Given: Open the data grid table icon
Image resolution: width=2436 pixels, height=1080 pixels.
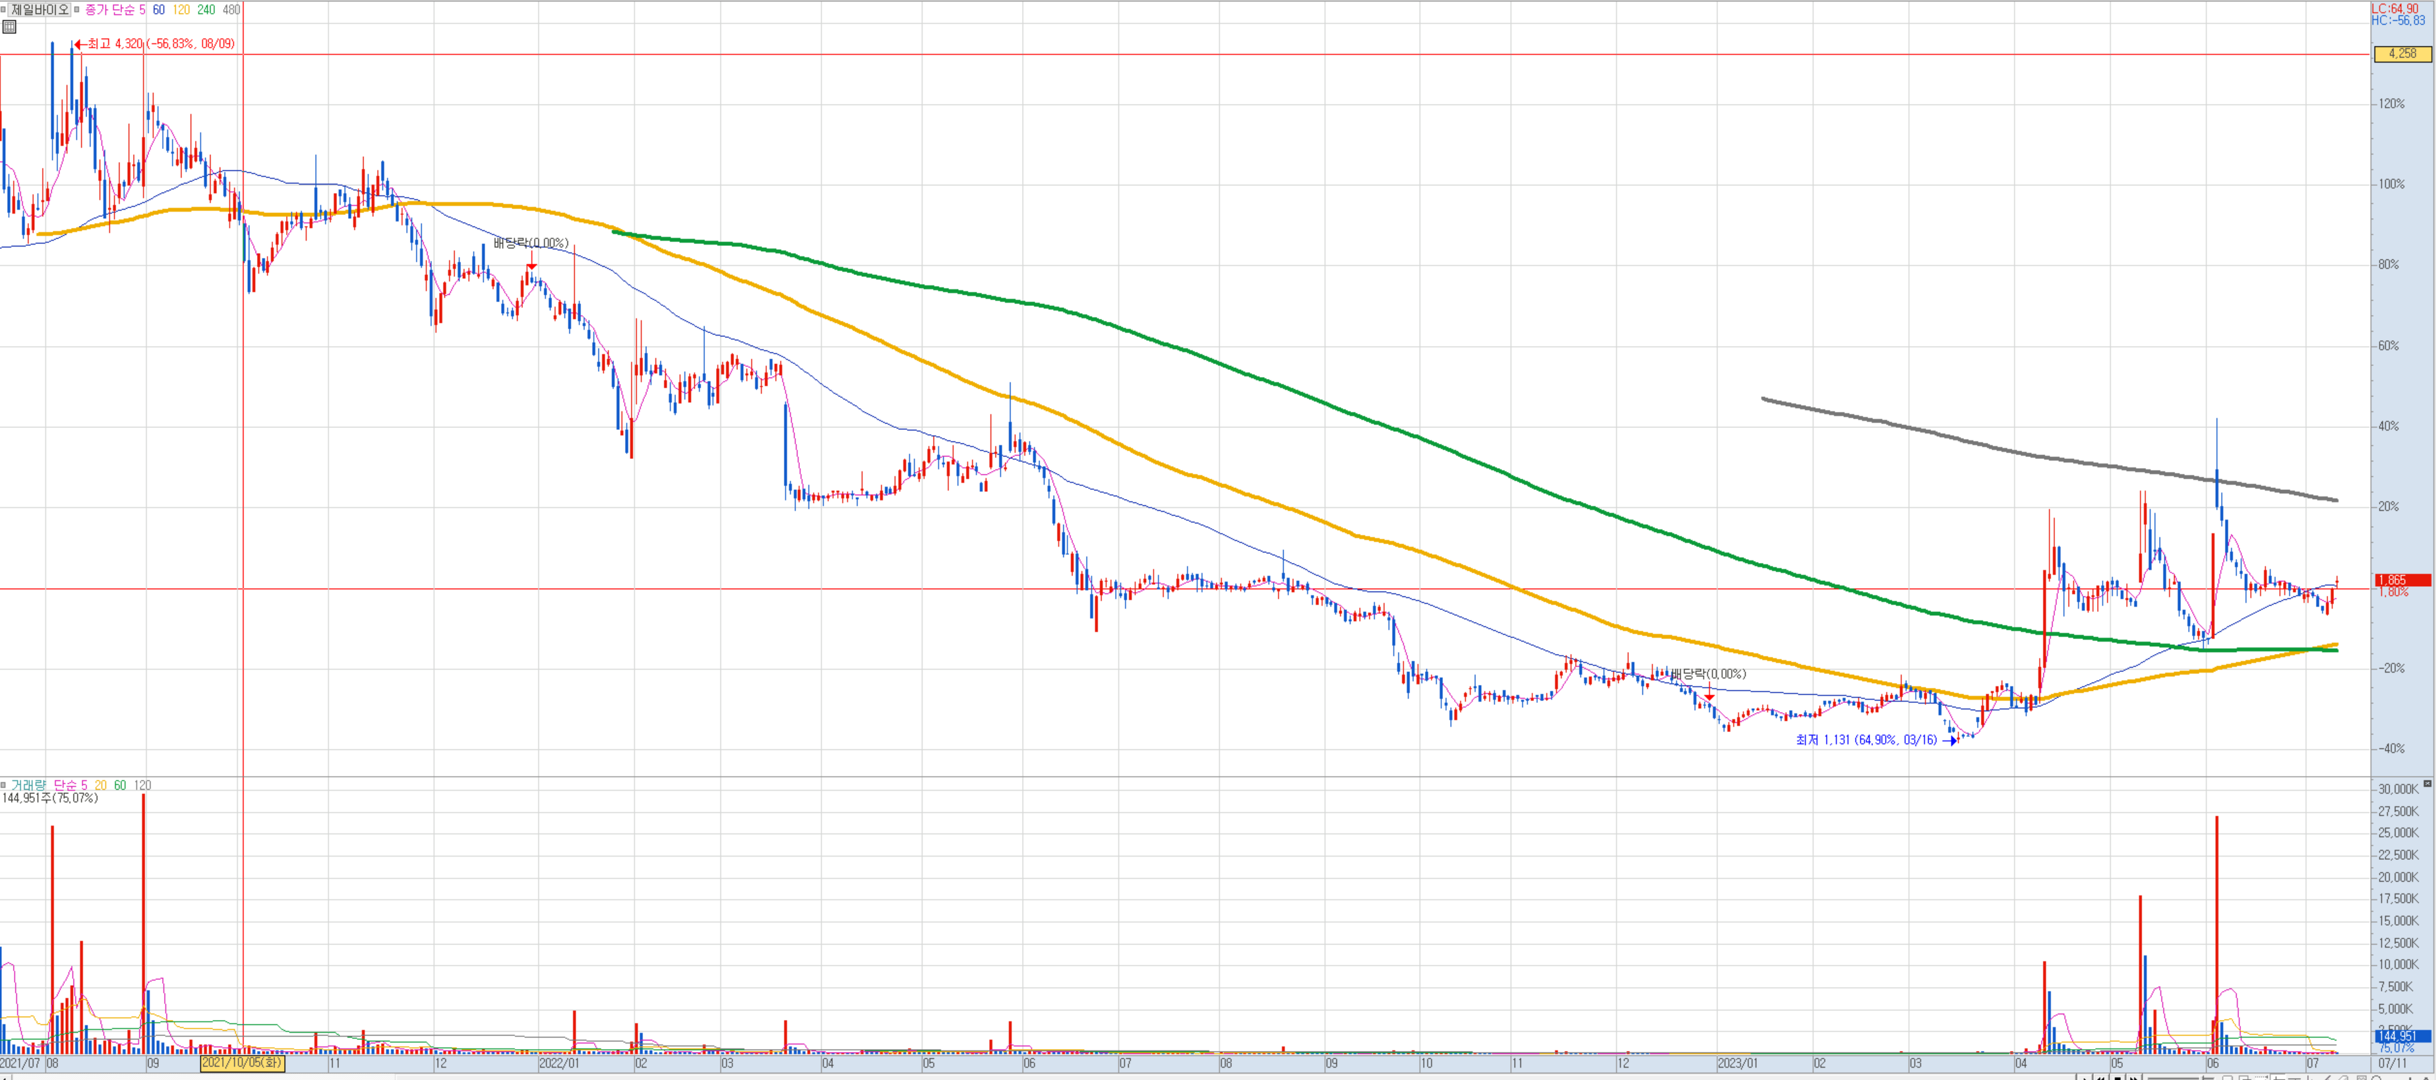Looking at the screenshot, I should [10, 26].
